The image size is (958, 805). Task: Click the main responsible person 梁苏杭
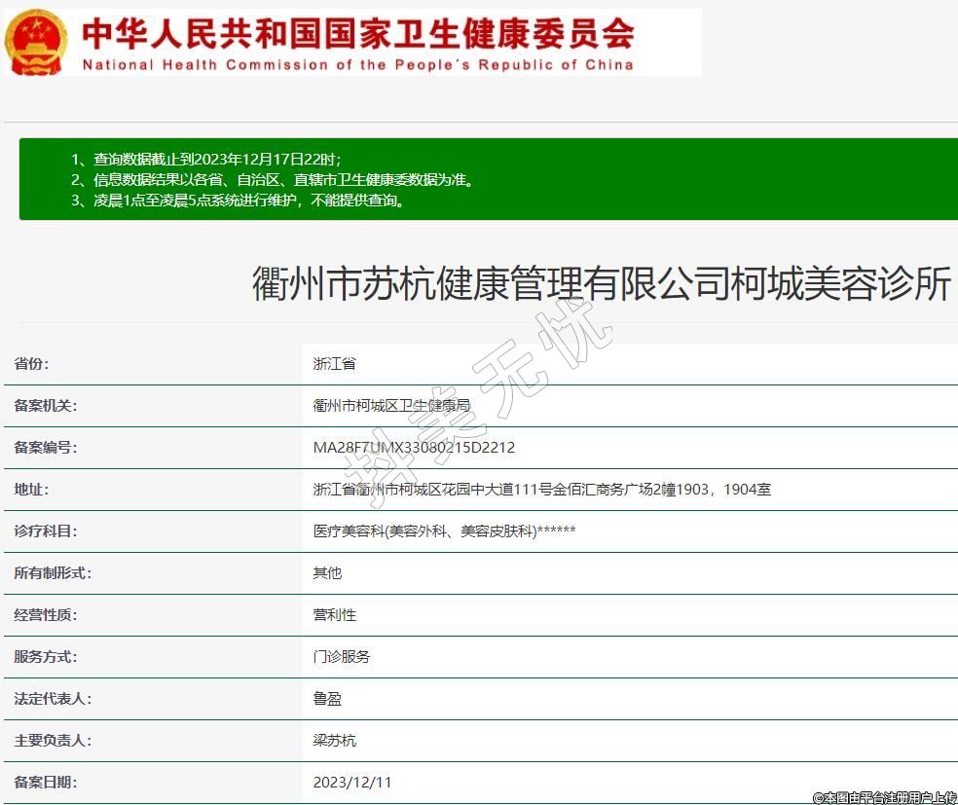334,741
